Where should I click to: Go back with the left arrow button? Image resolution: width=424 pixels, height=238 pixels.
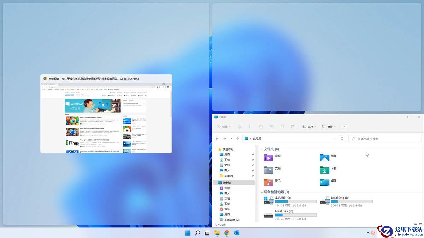(x=217, y=139)
